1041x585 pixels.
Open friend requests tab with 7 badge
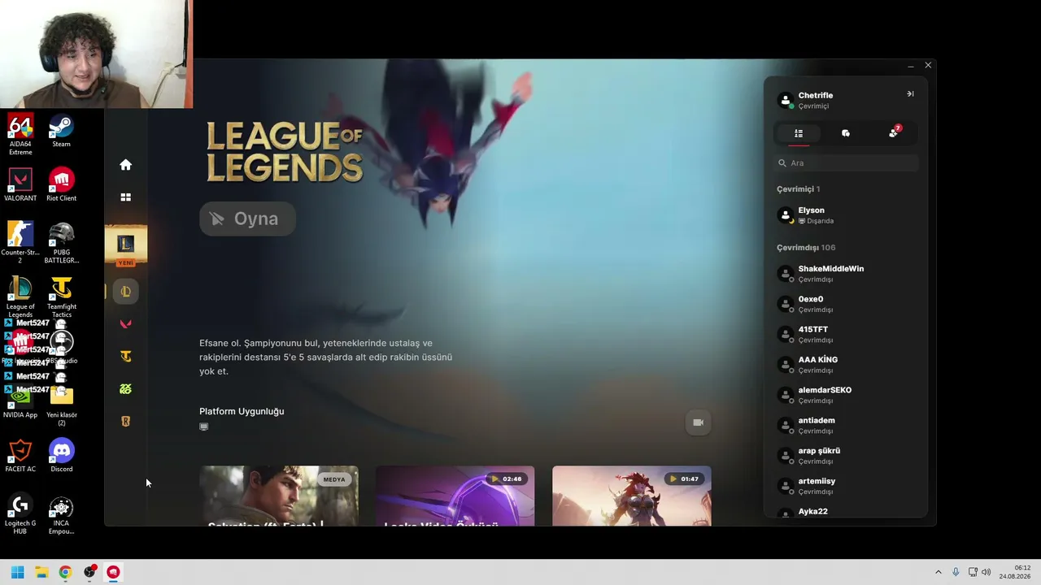coord(894,132)
